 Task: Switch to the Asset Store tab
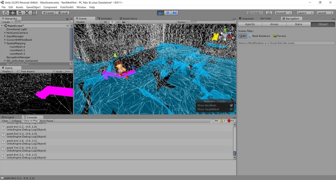(128, 19)
